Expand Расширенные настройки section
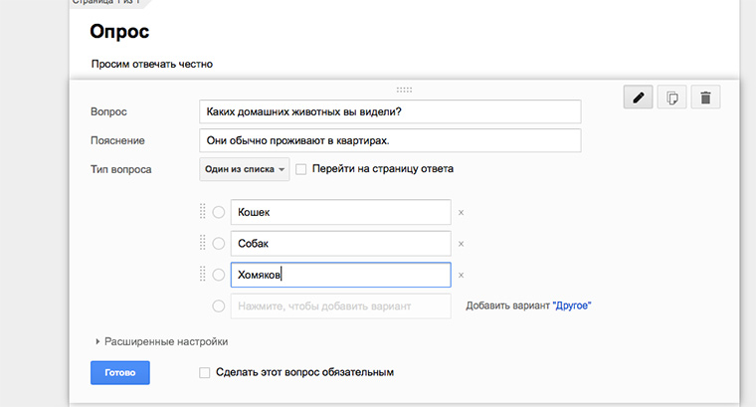The width and height of the screenshot is (756, 407). pos(161,341)
